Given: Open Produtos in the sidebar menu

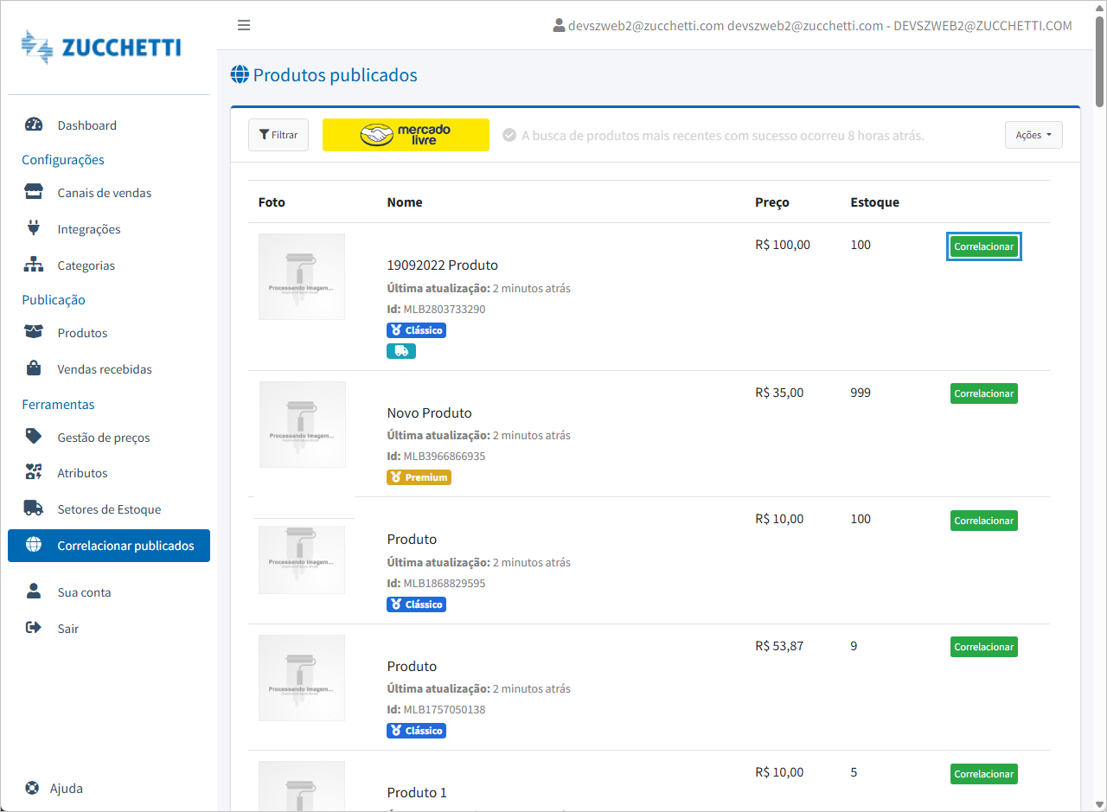Looking at the screenshot, I should pyautogui.click(x=82, y=333).
